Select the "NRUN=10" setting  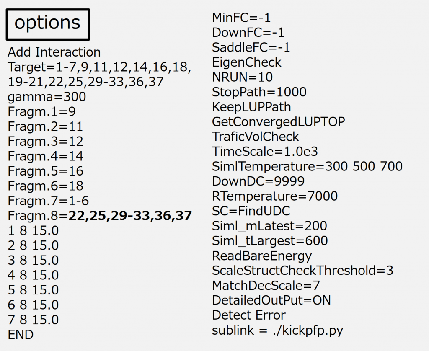[243, 77]
